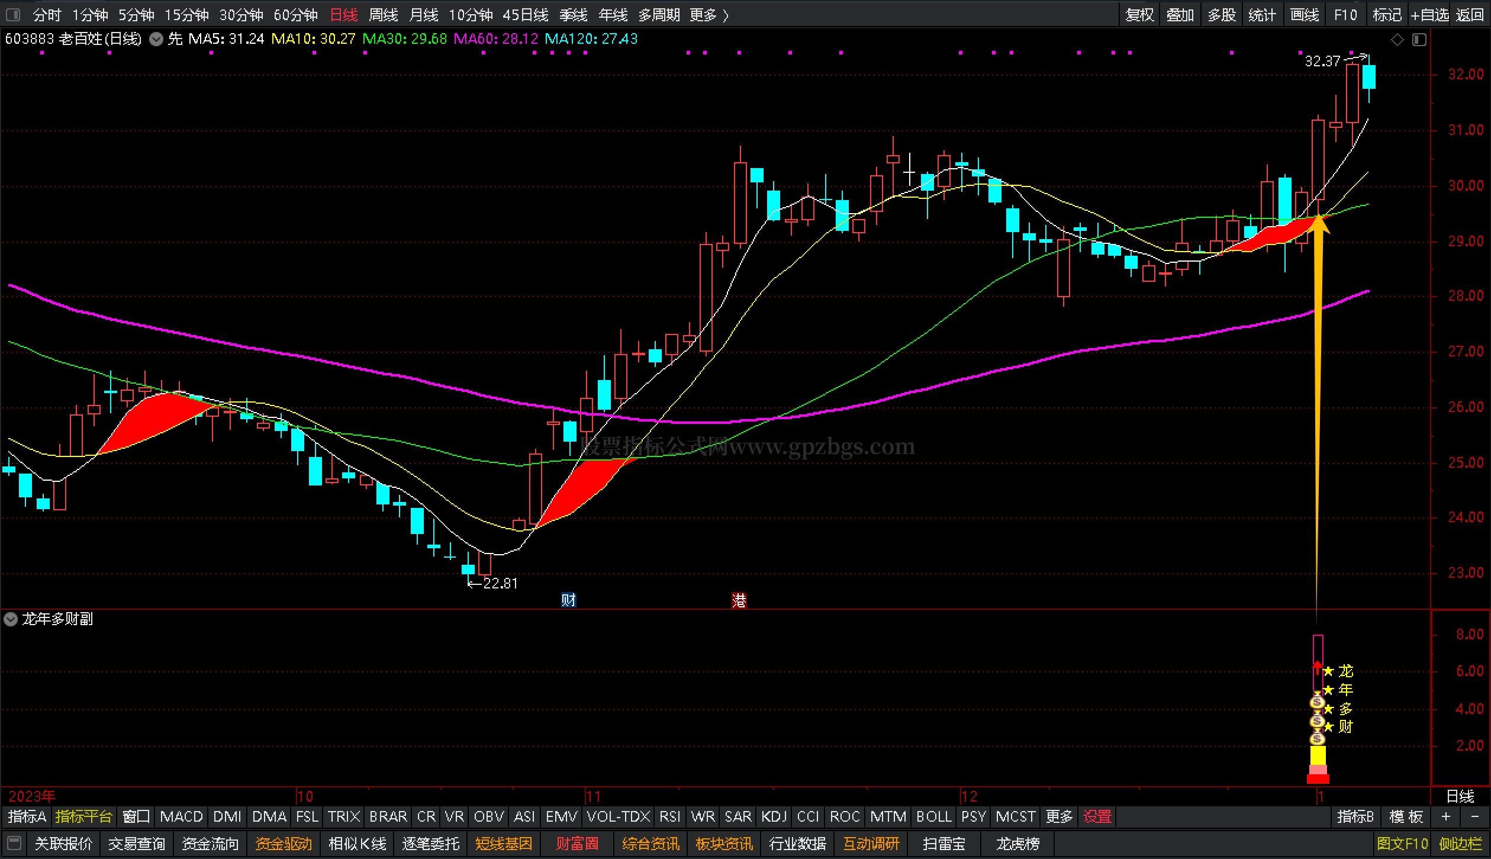Click the red 设置 settings link
Viewport: 1491px width, 859px height.
pyautogui.click(x=1097, y=816)
